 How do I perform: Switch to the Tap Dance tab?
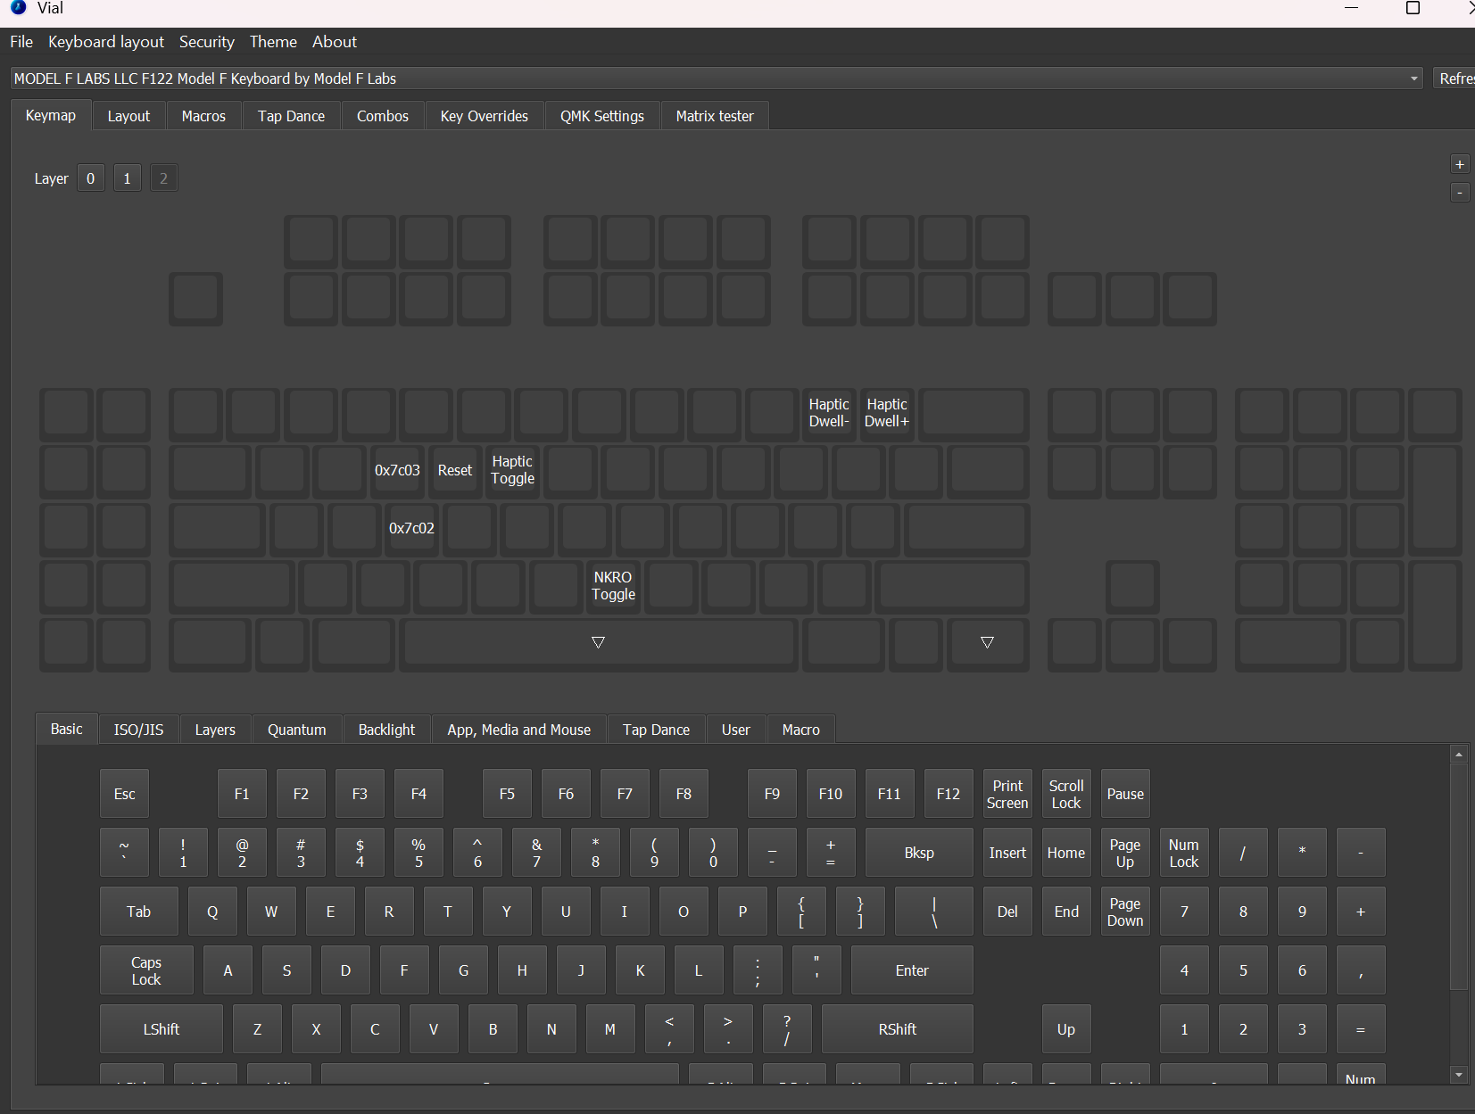tap(291, 115)
